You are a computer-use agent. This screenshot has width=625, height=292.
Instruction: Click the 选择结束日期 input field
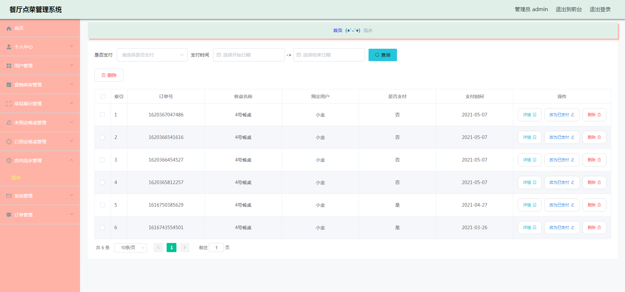[x=329, y=55]
